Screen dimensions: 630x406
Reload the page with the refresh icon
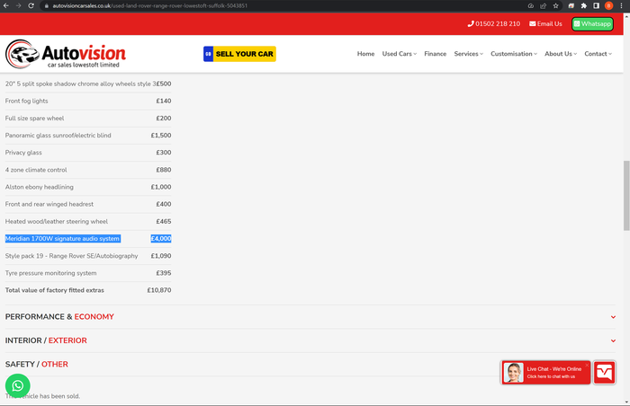tap(31, 5)
